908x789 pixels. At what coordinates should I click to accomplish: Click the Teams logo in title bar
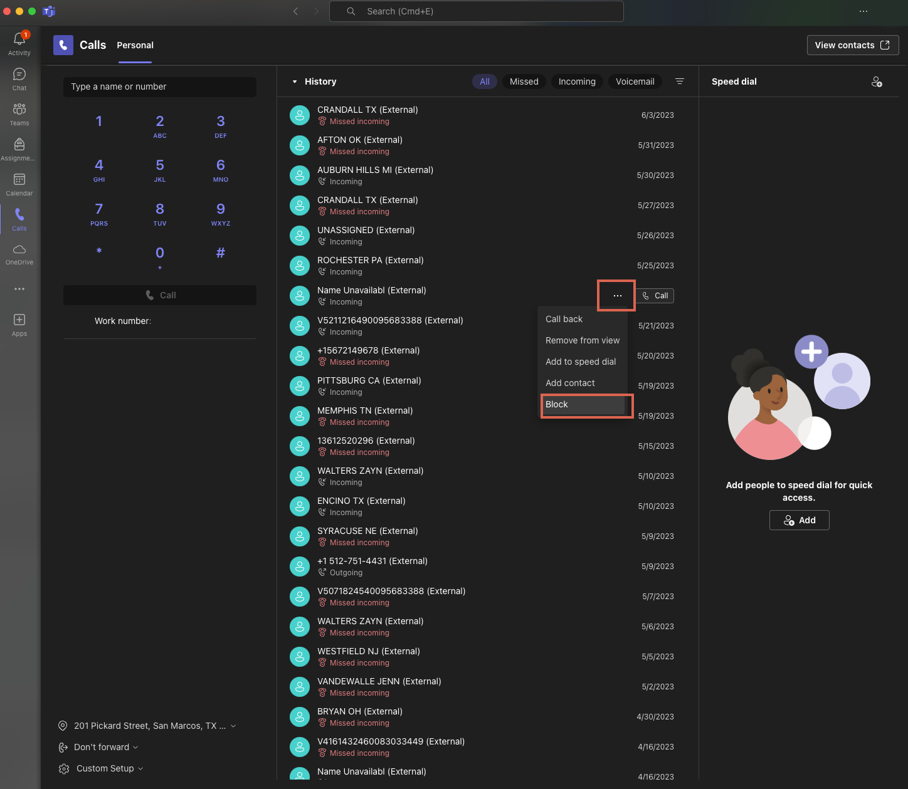pyautogui.click(x=49, y=11)
